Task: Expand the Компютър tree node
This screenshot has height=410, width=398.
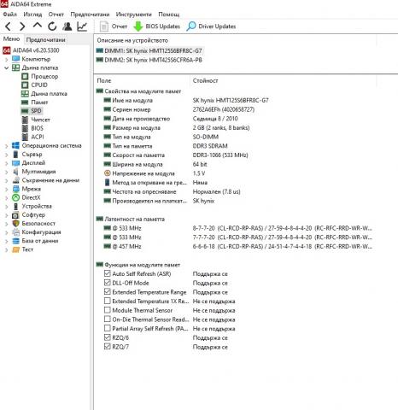Action: coord(6,60)
